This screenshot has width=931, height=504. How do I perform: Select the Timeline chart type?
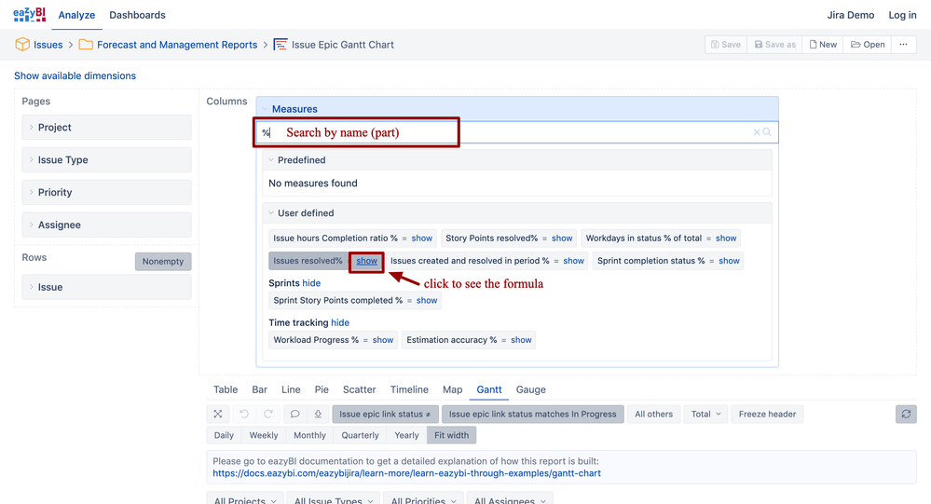pos(409,389)
